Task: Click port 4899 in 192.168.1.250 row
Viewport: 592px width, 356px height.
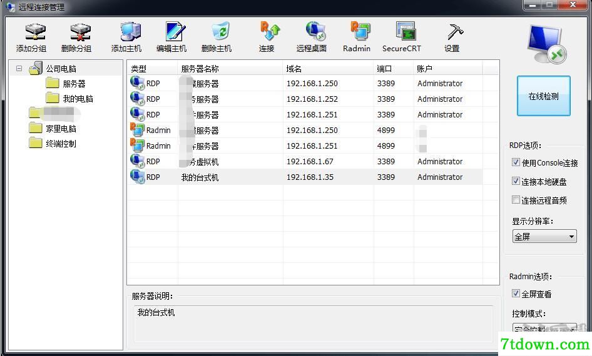Action: [x=386, y=130]
